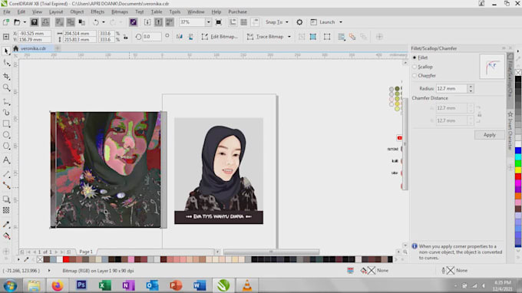This screenshot has width=522, height=293.
Task: Open the Tools menu
Action: point(175,12)
